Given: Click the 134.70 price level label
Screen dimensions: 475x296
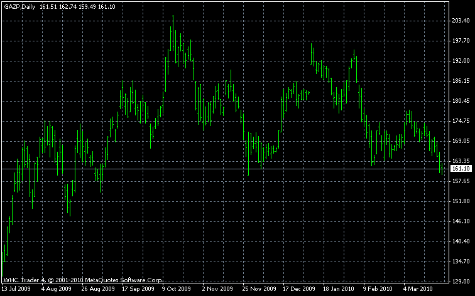Looking at the screenshot, I should click(461, 262).
